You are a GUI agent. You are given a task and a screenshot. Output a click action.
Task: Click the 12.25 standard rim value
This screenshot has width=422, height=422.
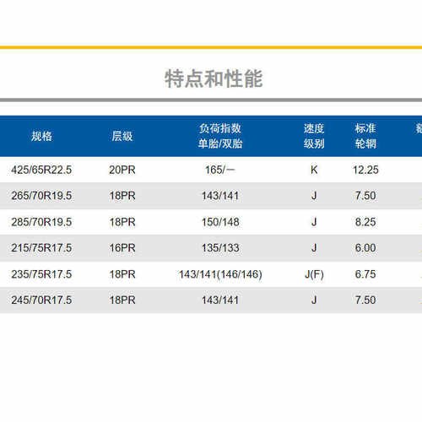coord(365,170)
